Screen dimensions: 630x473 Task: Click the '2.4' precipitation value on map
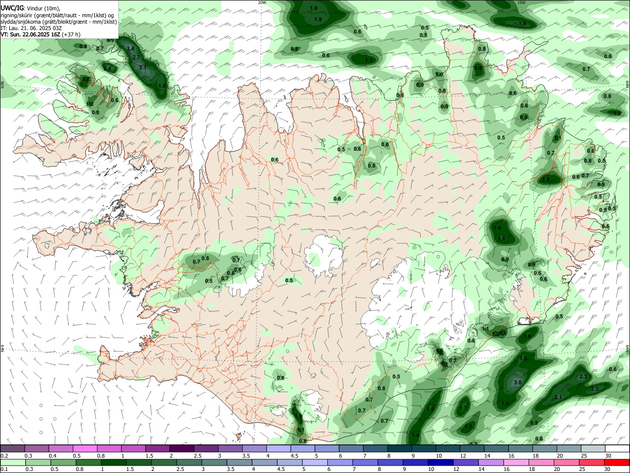107,68
